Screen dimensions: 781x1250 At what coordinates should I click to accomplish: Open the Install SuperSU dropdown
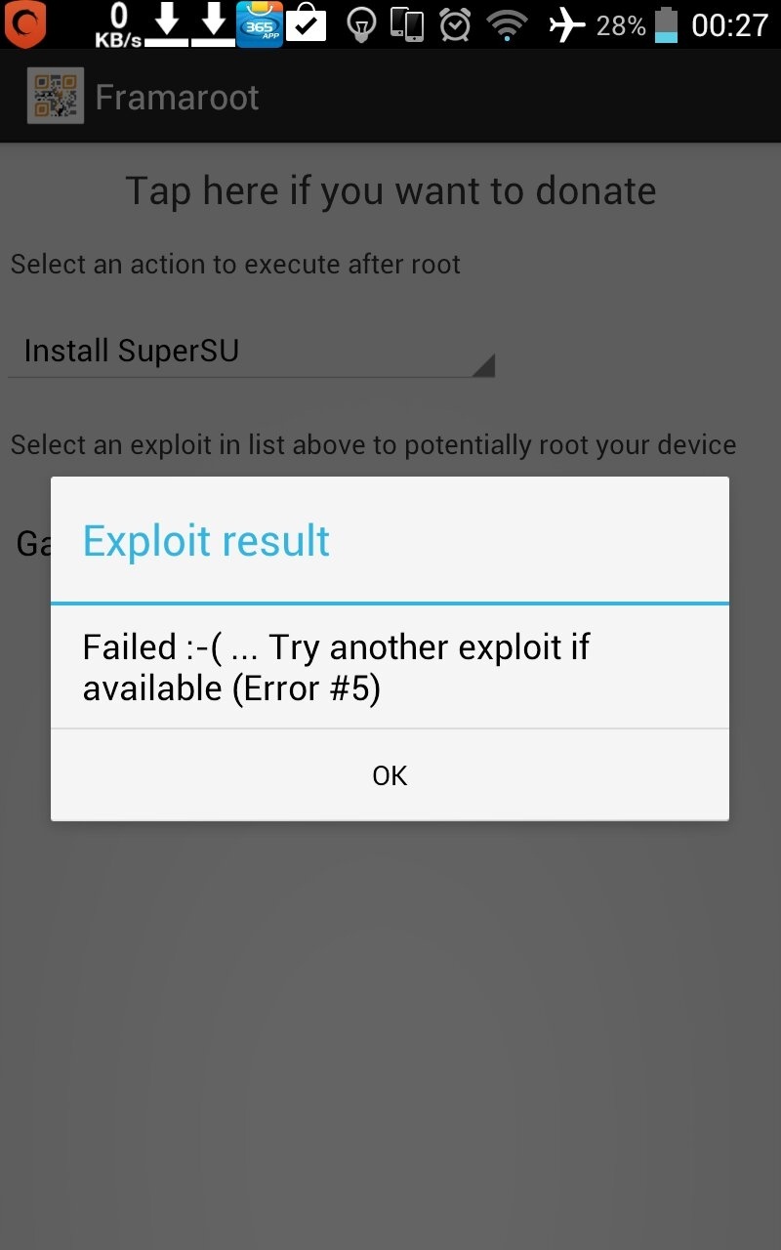pos(252,352)
